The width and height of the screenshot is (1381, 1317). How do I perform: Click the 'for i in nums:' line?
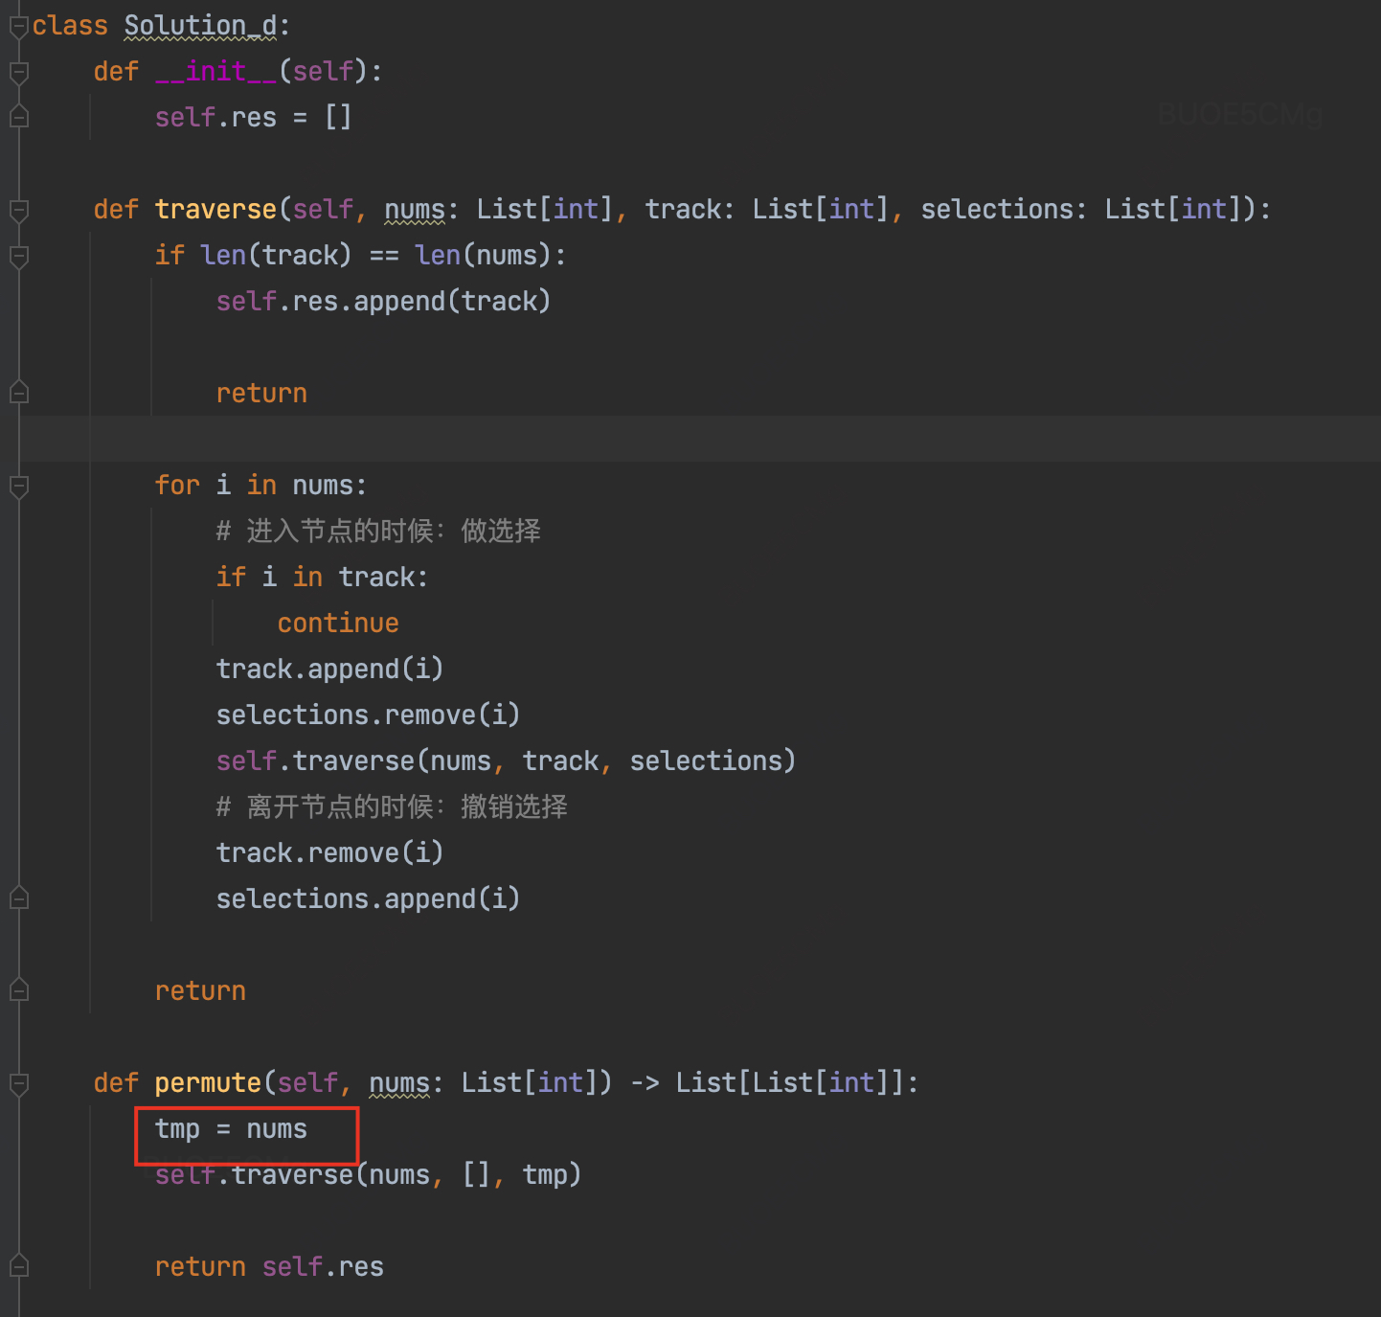[260, 486]
